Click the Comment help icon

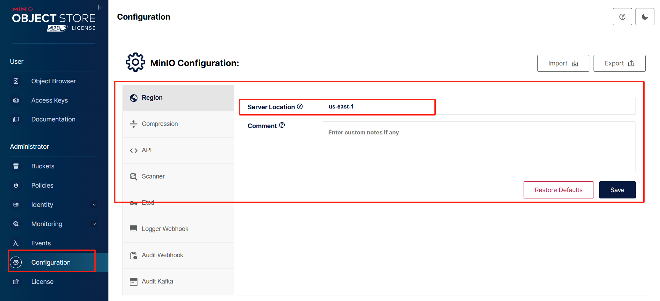tap(282, 125)
